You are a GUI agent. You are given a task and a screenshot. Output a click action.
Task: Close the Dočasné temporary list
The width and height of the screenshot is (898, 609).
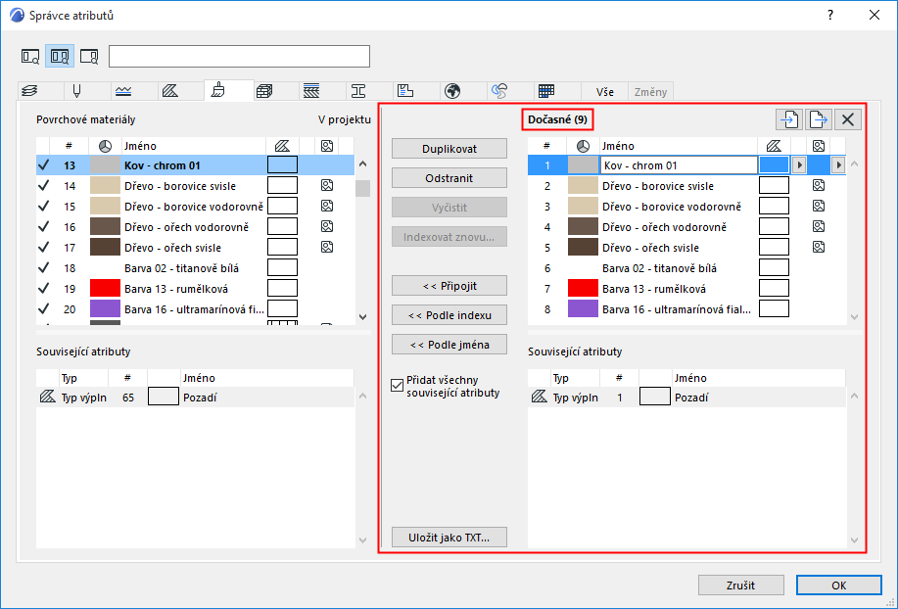point(848,119)
